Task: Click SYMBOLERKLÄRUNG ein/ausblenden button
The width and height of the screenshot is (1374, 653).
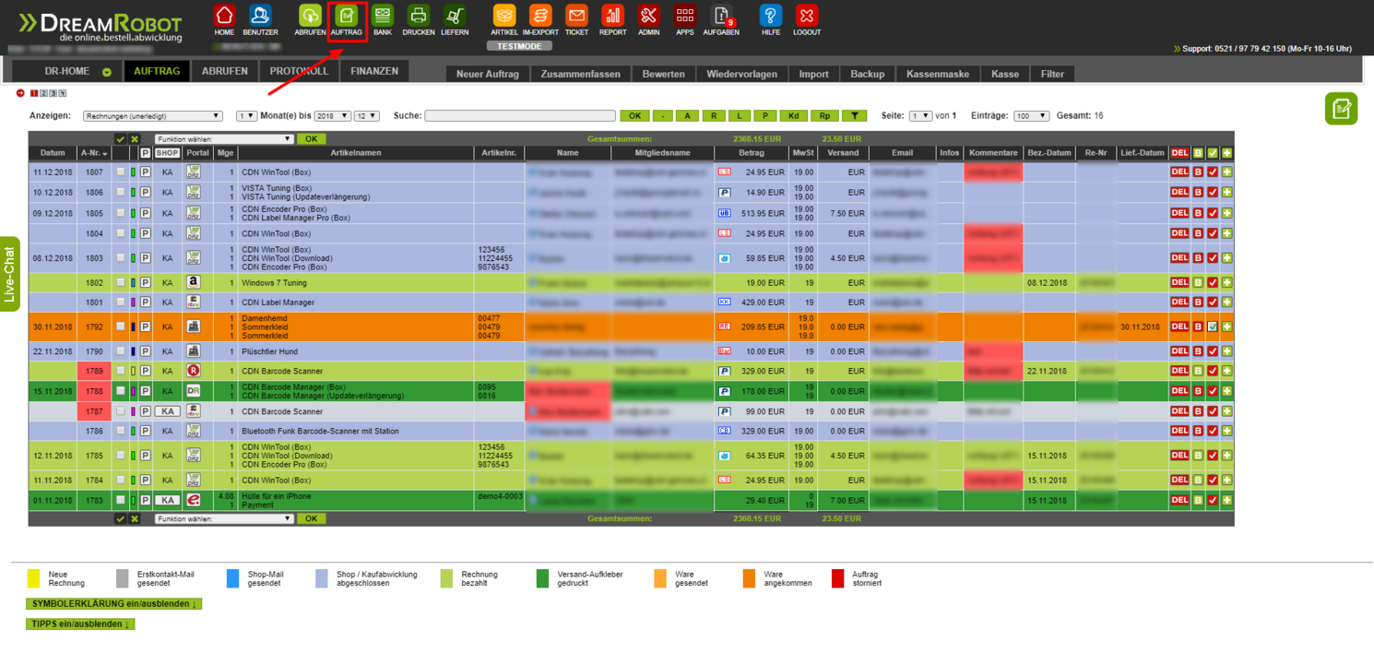Action: [x=113, y=604]
